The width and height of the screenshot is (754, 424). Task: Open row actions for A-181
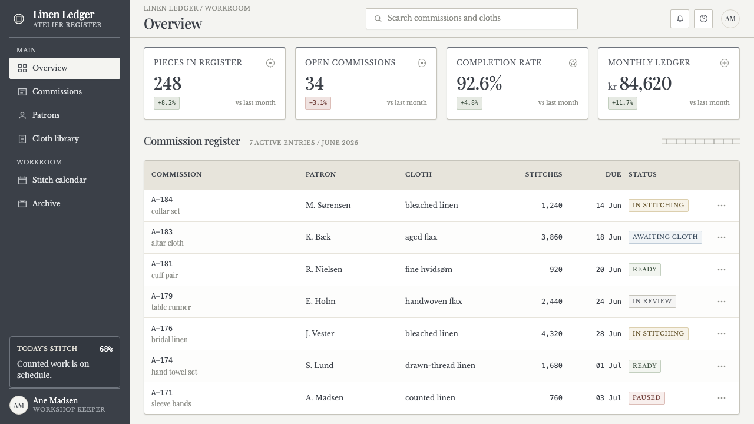click(x=722, y=270)
